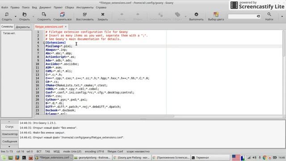The width and height of the screenshot is (286, 161).
Task: Select the filetype_extensions.conf document tab
Action: pos(49,27)
